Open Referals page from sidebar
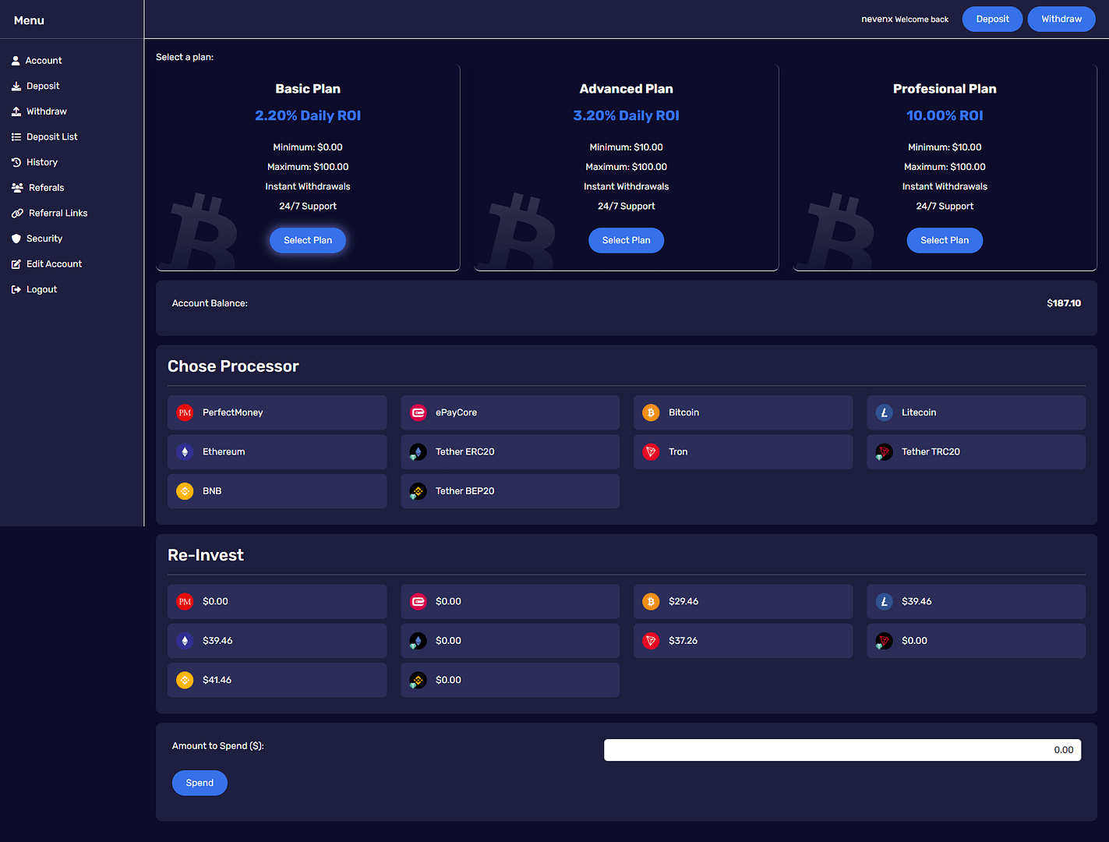1109x842 pixels. click(x=47, y=188)
